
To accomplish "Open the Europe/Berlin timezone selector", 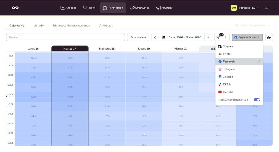I will [x=253, y=25].
